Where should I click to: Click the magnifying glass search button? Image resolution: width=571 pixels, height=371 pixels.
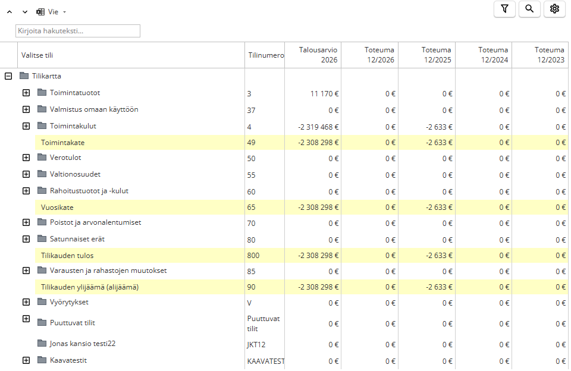[x=529, y=9]
